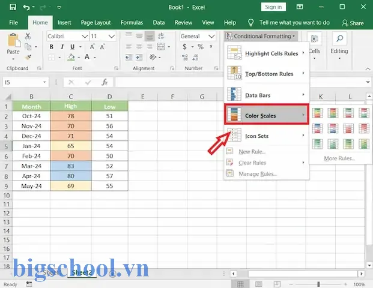Open the General number format dropdown
Viewport: 373px width, 288px height.
211,37
